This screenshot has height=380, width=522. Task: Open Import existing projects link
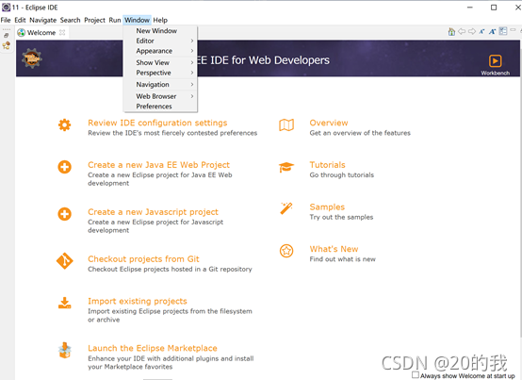coord(138,301)
